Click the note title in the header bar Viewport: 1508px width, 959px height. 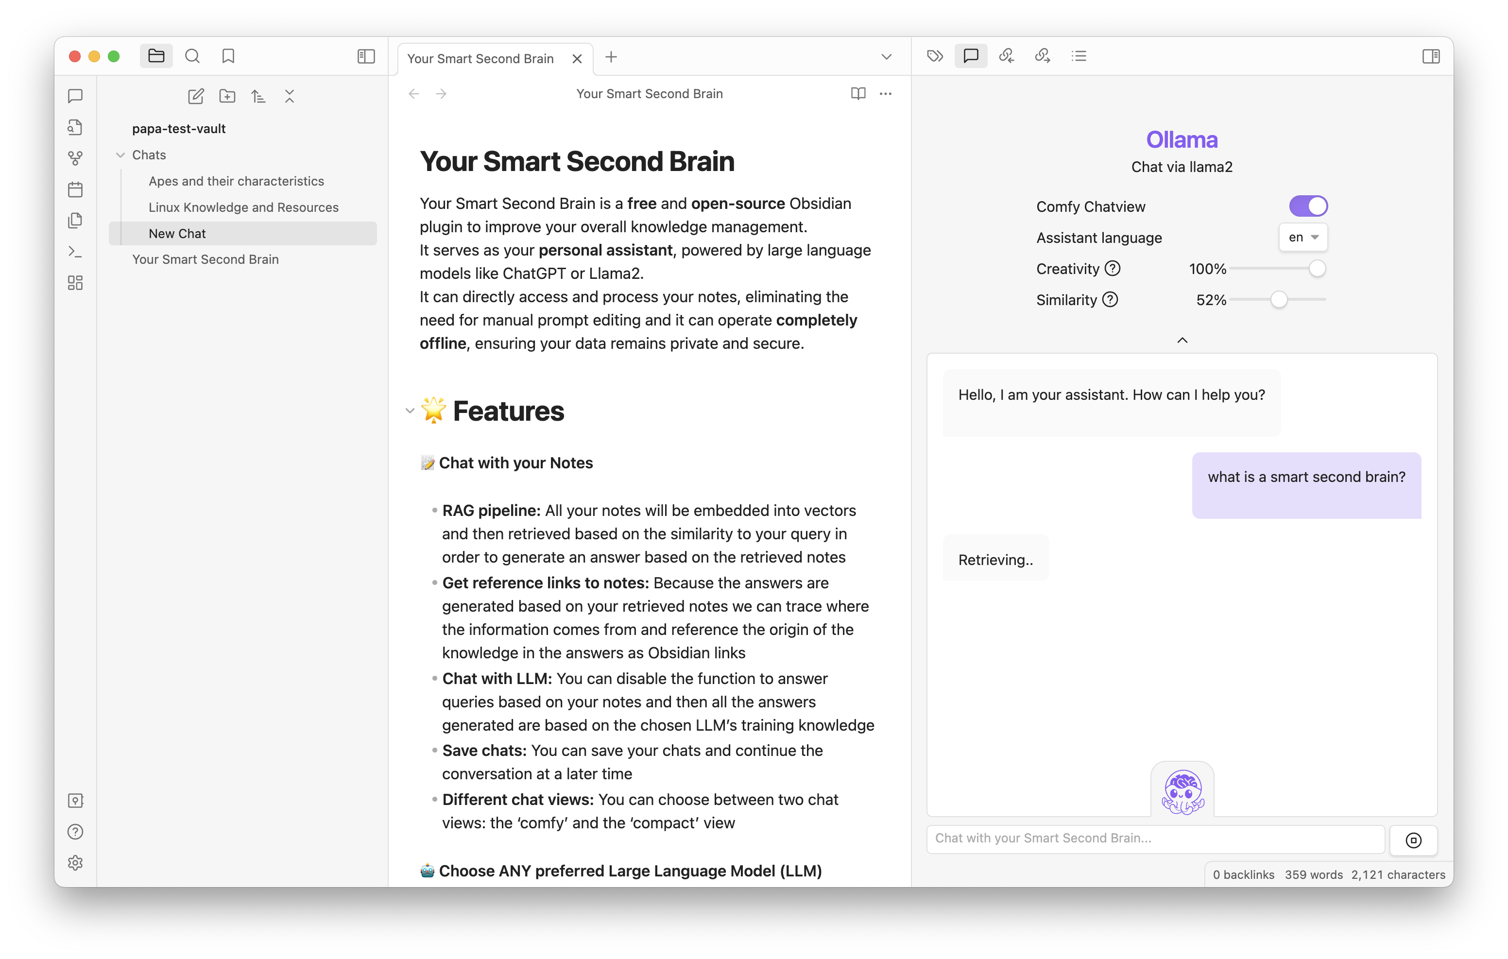(650, 94)
